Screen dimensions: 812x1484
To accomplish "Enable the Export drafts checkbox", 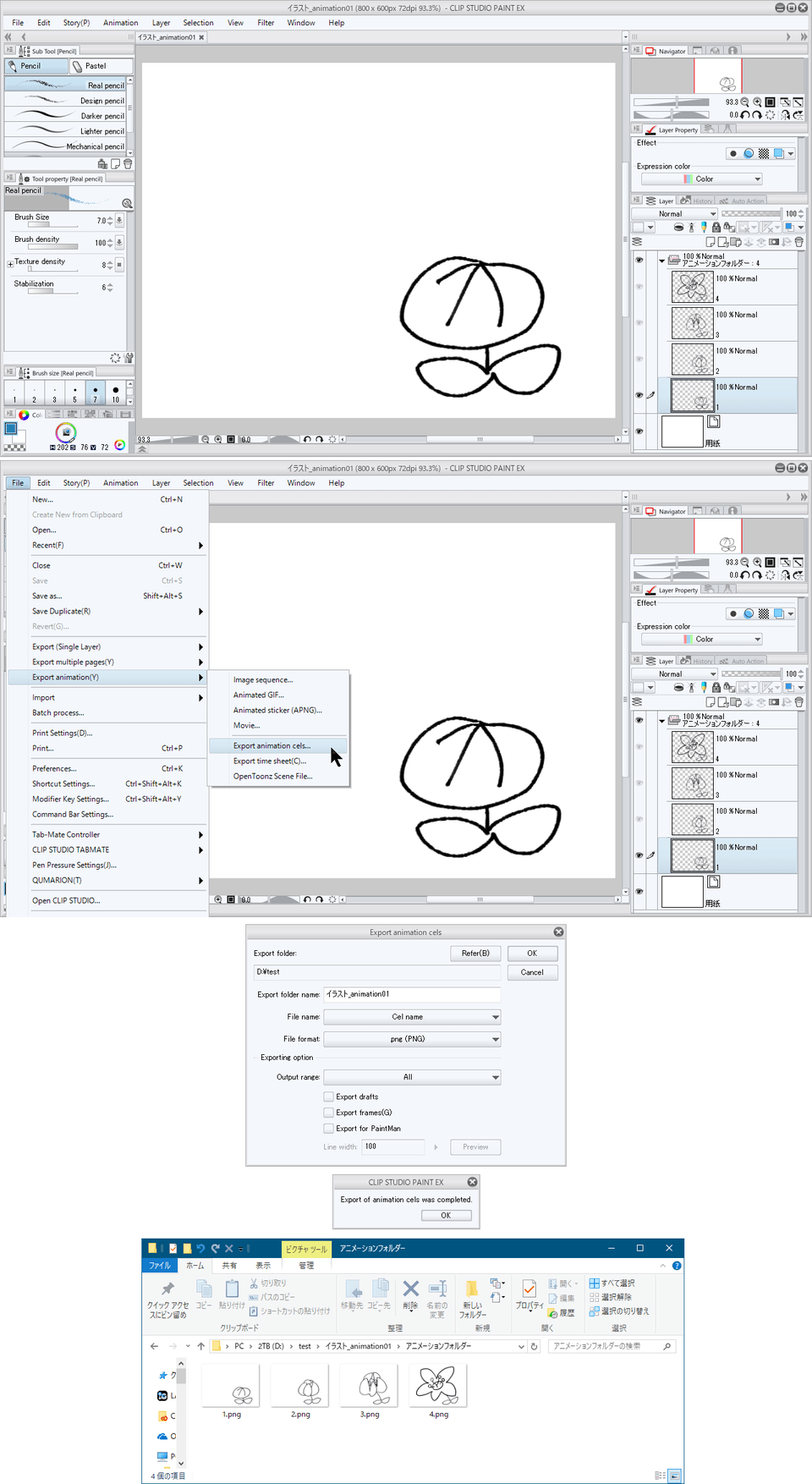I will (x=329, y=1097).
